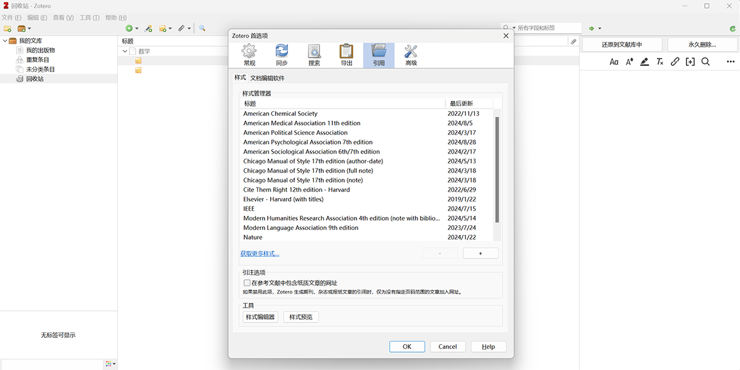The image size is (740, 370).
Task: Open the 样式编辑器
Action: (x=259, y=316)
